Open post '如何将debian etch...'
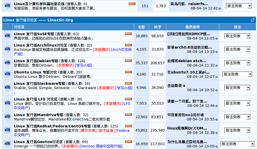 [x=187, y=61]
